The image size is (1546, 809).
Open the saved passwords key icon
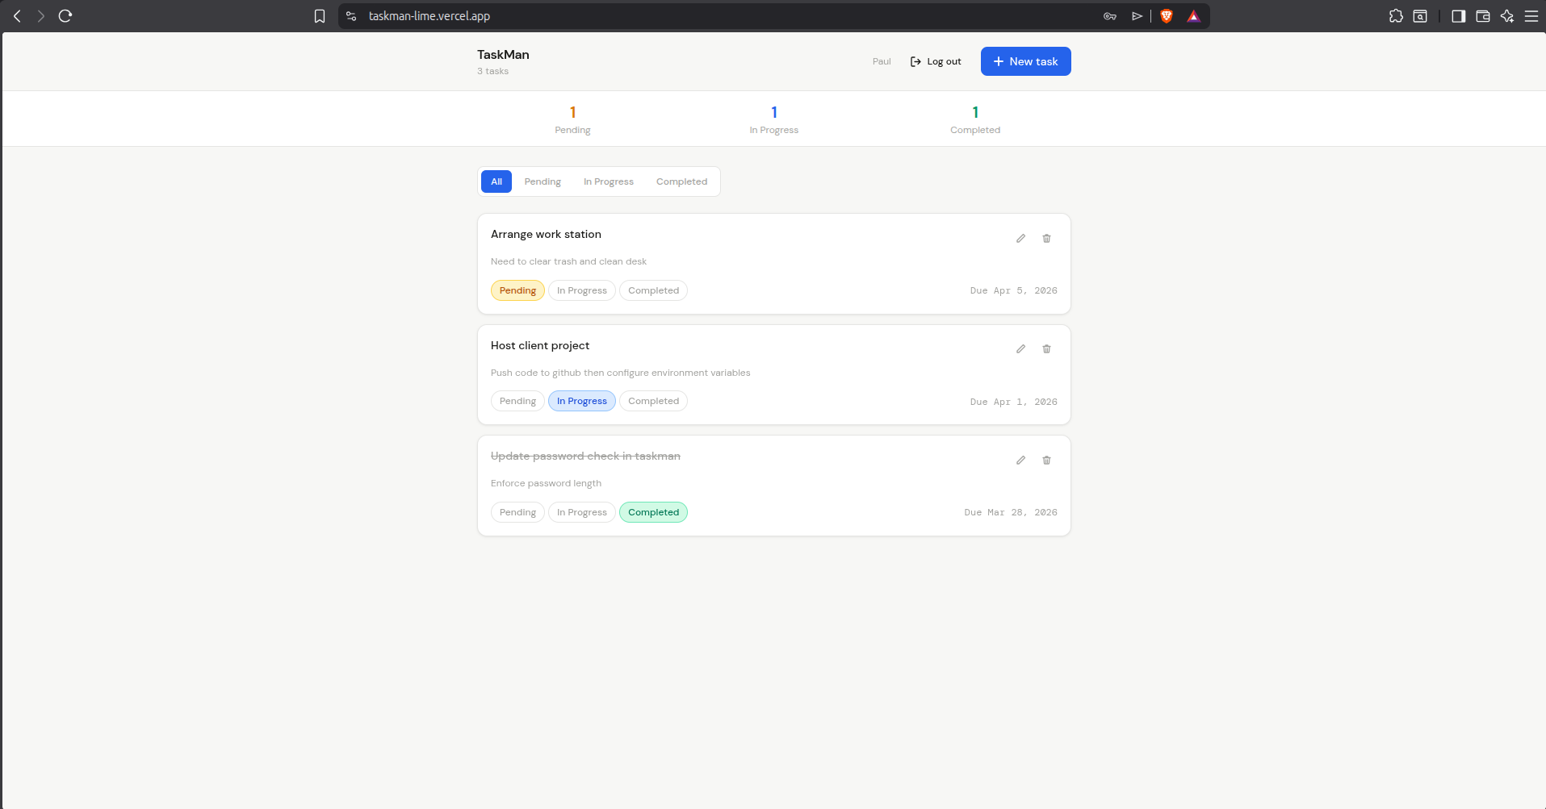1111,15
